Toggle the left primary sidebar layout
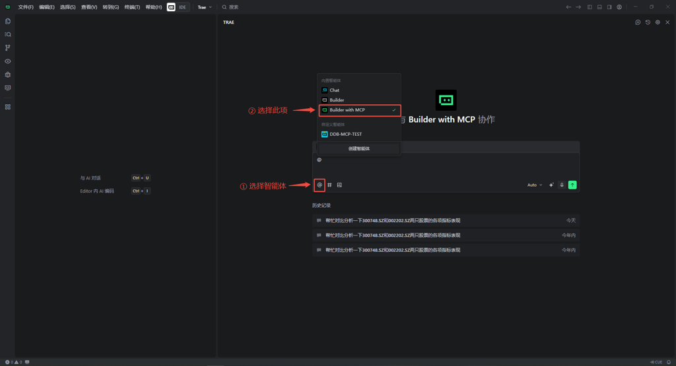The height and width of the screenshot is (366, 676). (x=590, y=7)
